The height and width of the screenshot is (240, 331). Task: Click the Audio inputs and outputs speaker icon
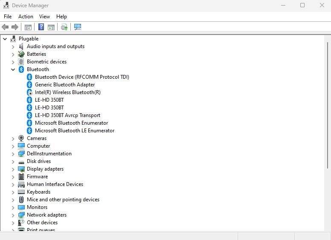pyautogui.click(x=21, y=46)
